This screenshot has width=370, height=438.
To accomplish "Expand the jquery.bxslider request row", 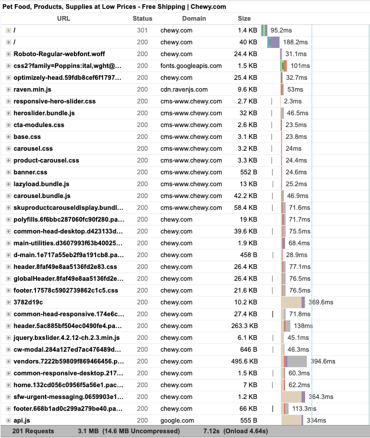I will pos(8,338).
